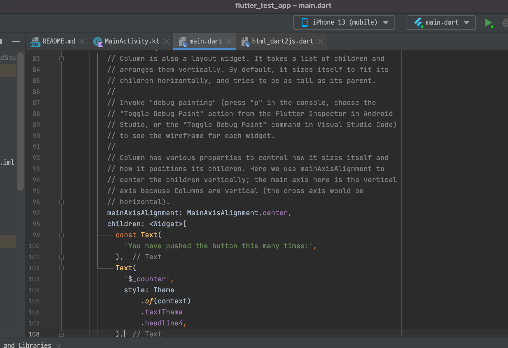Click the README.md Markdown file icon
Image resolution: width=508 pixels, height=348 pixels.
coord(35,41)
